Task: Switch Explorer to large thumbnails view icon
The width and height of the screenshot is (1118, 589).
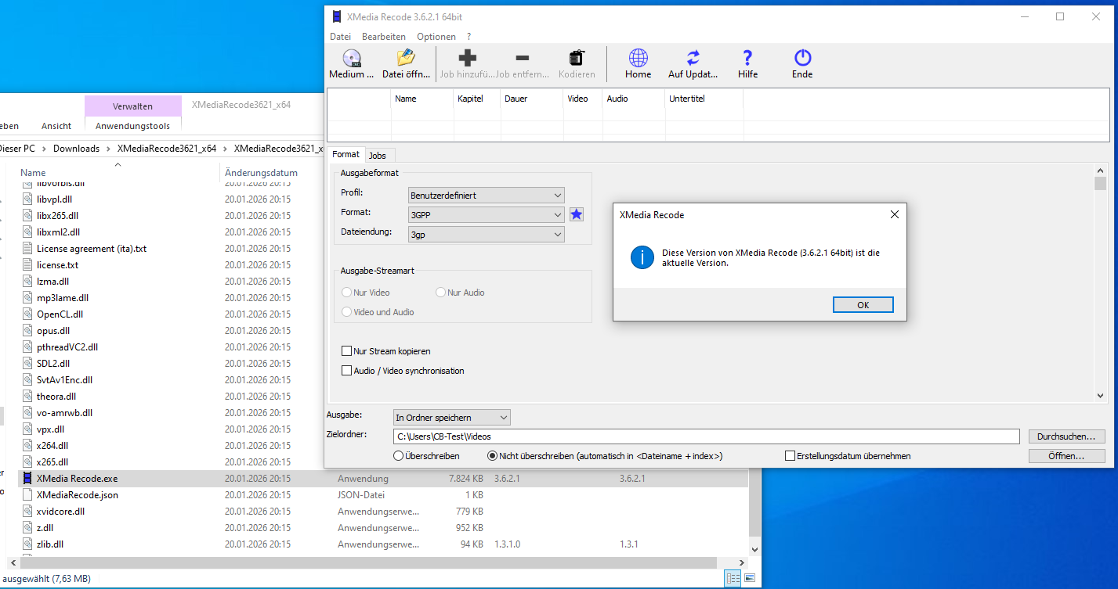Action: point(750,578)
